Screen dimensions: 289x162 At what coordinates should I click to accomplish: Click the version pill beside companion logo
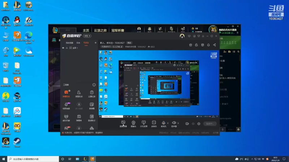(x=87, y=36)
